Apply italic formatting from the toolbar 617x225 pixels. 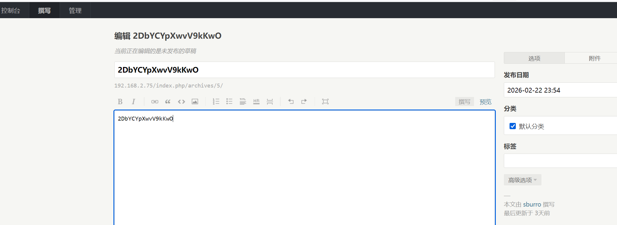tap(133, 102)
